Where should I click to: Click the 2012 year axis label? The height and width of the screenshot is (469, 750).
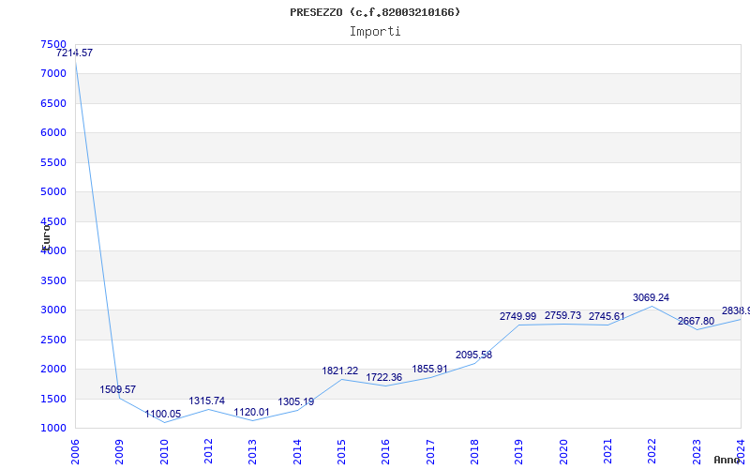(x=208, y=452)
